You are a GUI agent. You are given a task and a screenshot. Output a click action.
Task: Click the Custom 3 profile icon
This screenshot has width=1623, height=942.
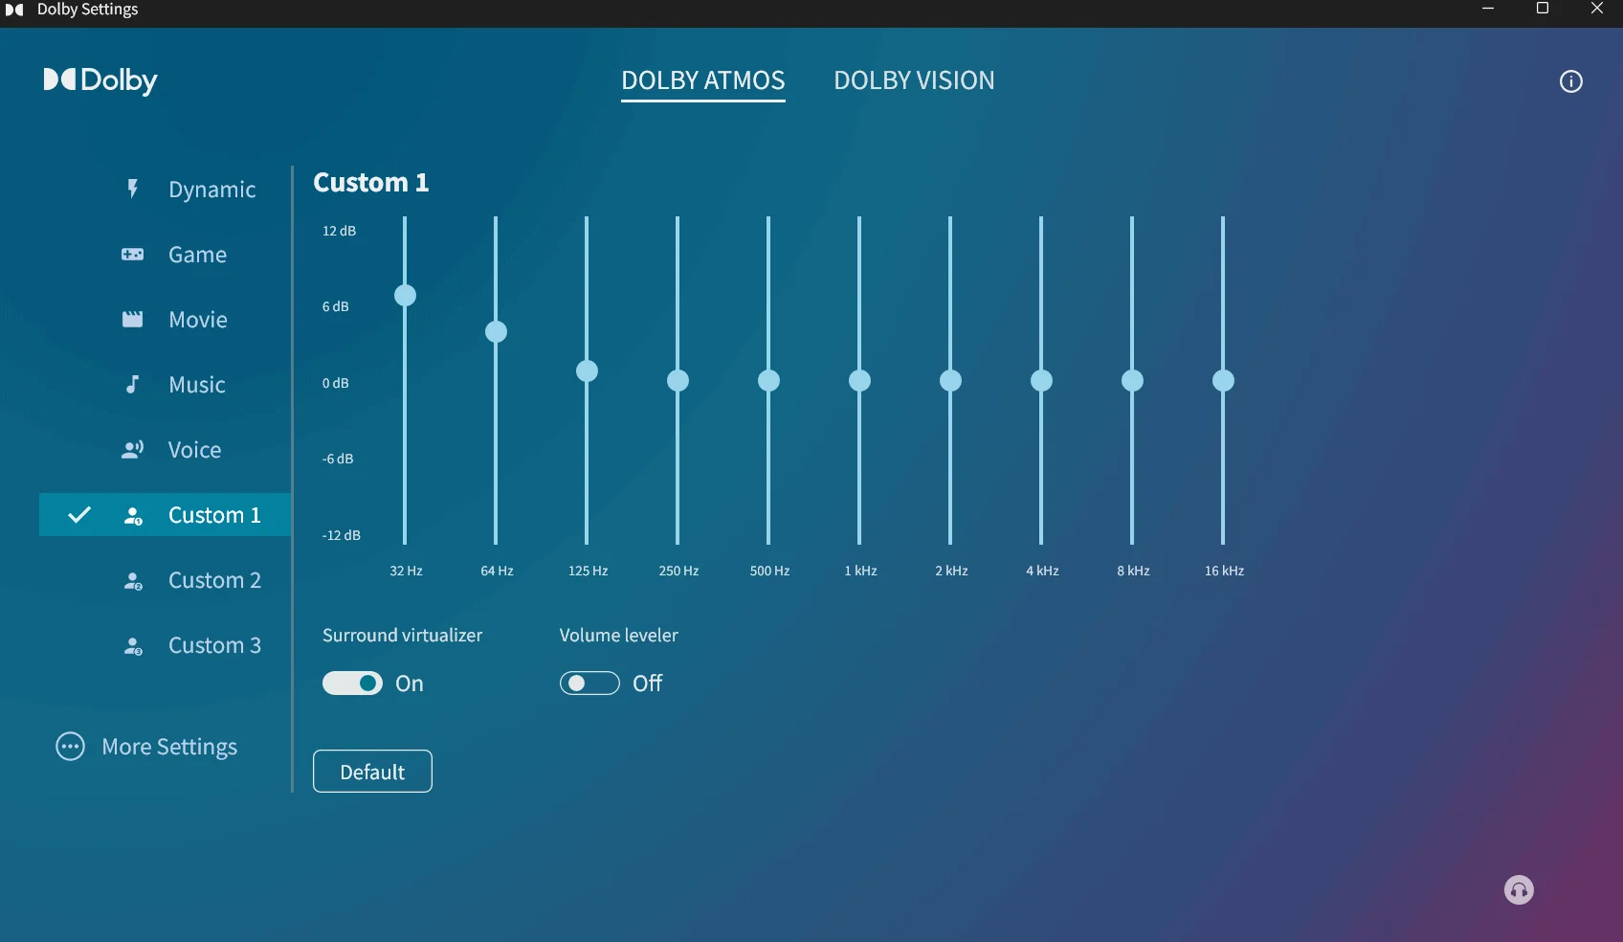point(133,646)
